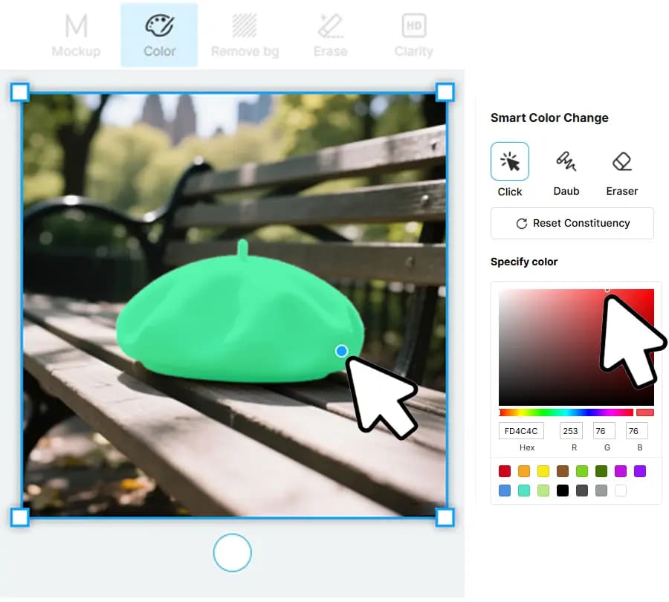Open the Mockup tool
This screenshot has height=602, width=669.
(76, 35)
